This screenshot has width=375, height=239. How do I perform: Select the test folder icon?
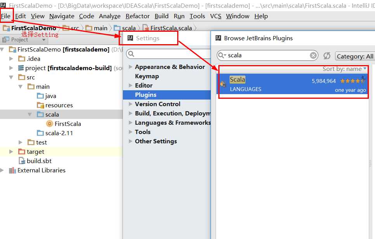[x=31, y=143]
